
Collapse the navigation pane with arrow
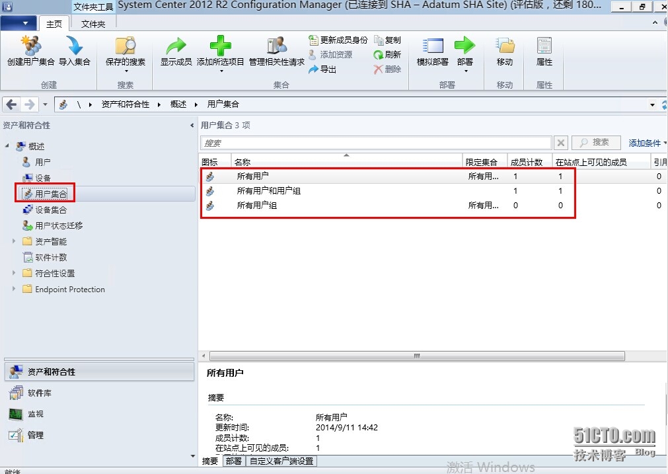[192, 126]
